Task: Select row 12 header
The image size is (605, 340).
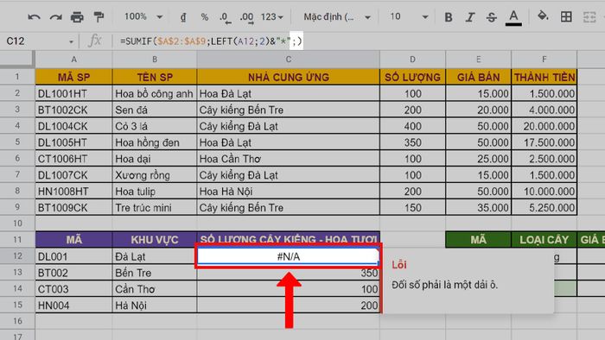Action: click(17, 256)
